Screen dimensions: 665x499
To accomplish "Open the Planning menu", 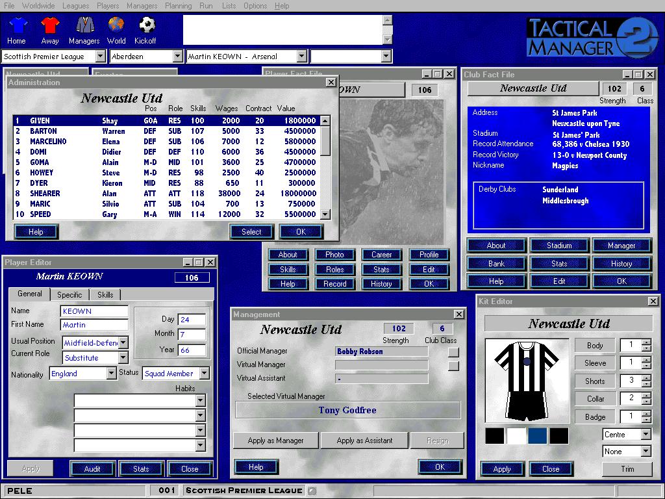I will pos(178,6).
